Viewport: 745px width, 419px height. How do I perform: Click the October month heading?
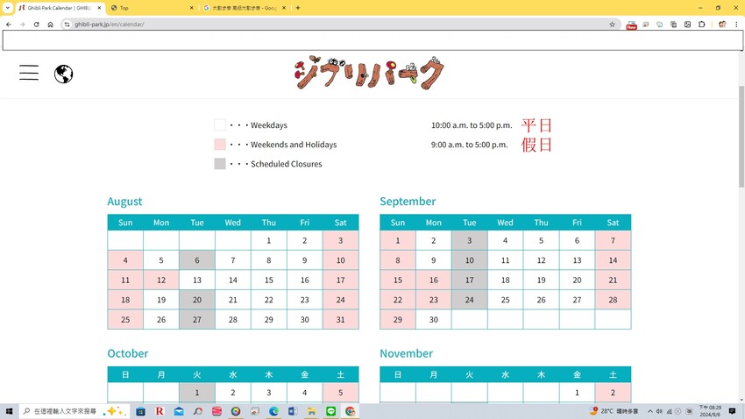click(x=128, y=353)
